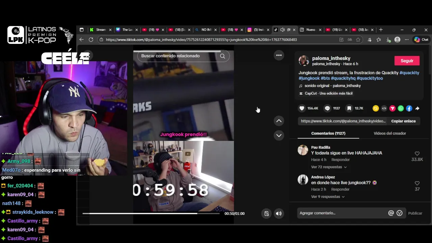Image resolution: width=432 pixels, height=243 pixels.
Task: Reply to Pau Radilla's comment
Action: click(x=340, y=160)
